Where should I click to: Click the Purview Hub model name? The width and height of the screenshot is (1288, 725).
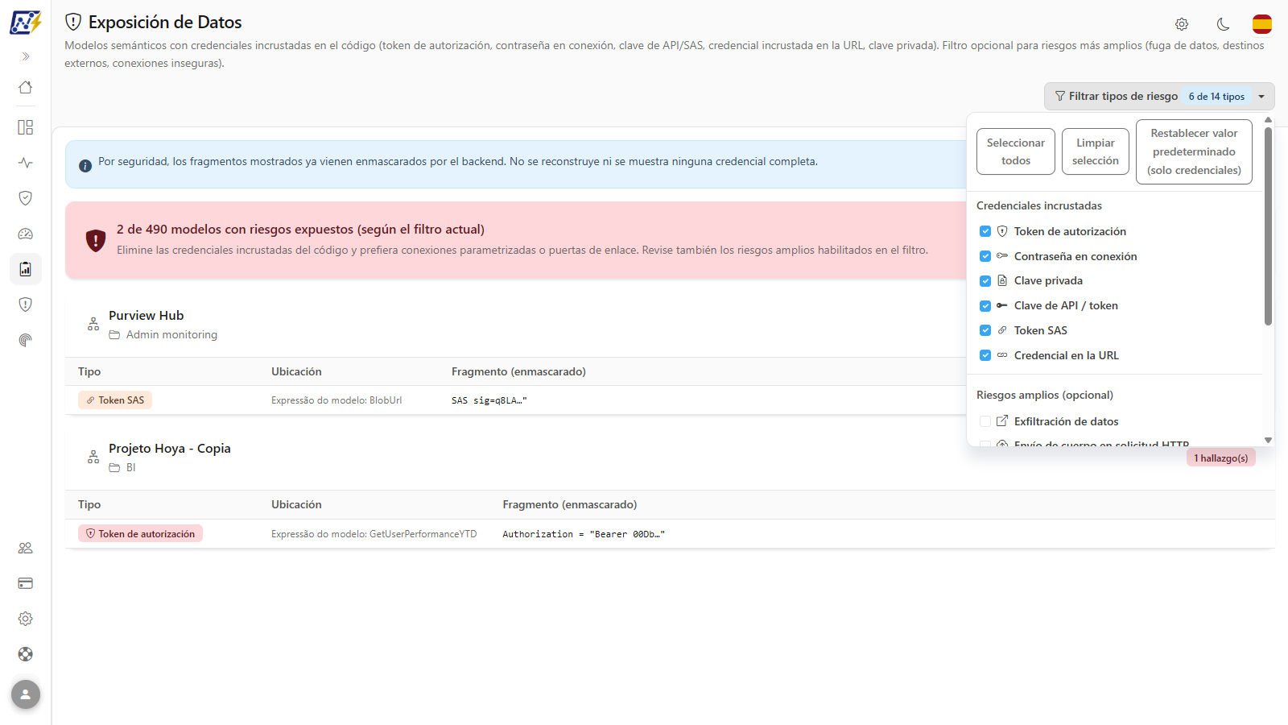point(147,316)
